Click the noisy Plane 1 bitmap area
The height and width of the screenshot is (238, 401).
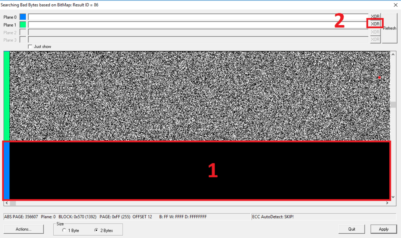click(x=200, y=96)
